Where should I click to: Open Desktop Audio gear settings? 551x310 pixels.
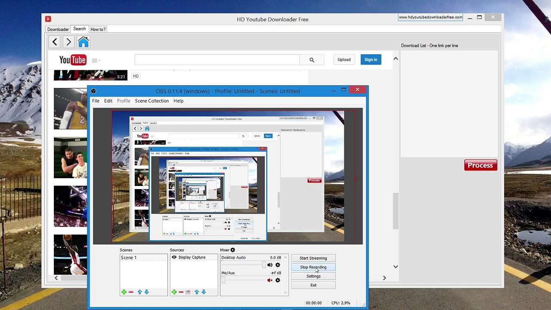(278, 265)
